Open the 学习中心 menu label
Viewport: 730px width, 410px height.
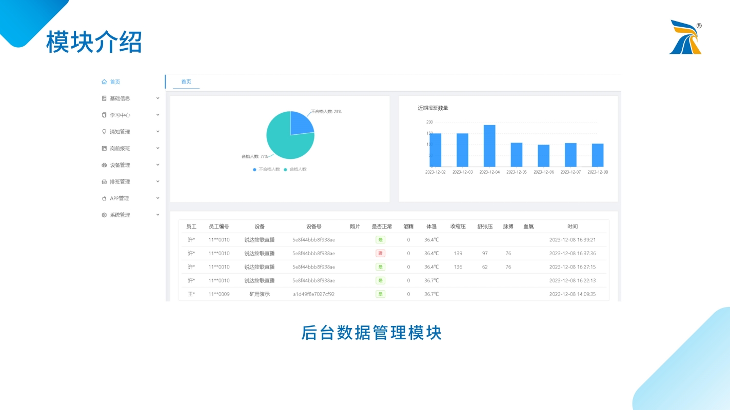[x=120, y=115]
